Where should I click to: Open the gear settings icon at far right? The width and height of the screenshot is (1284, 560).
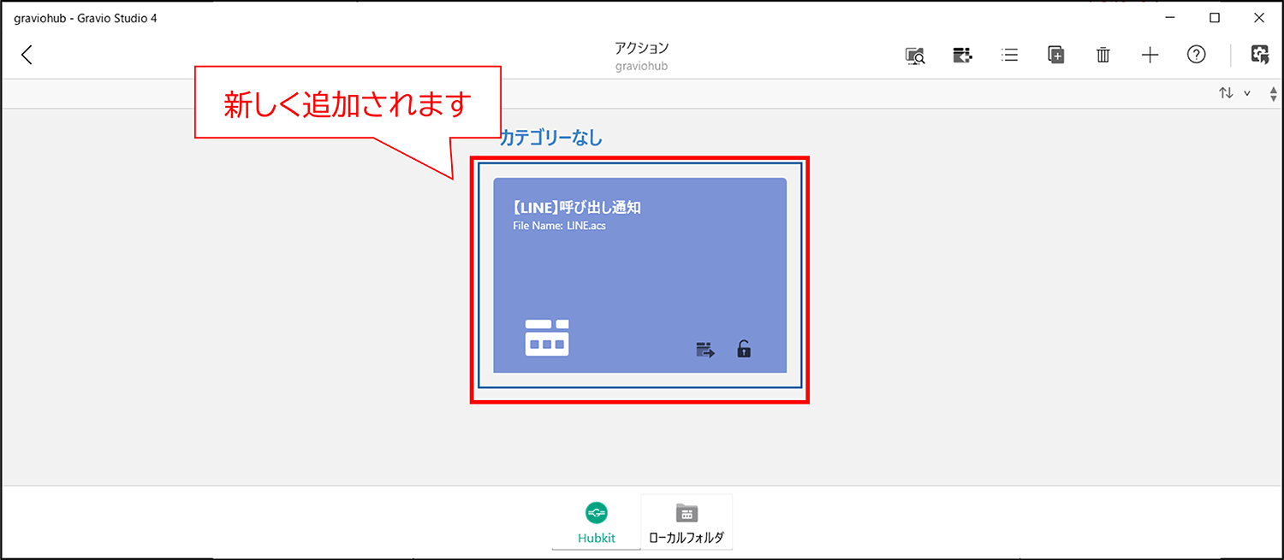1259,55
